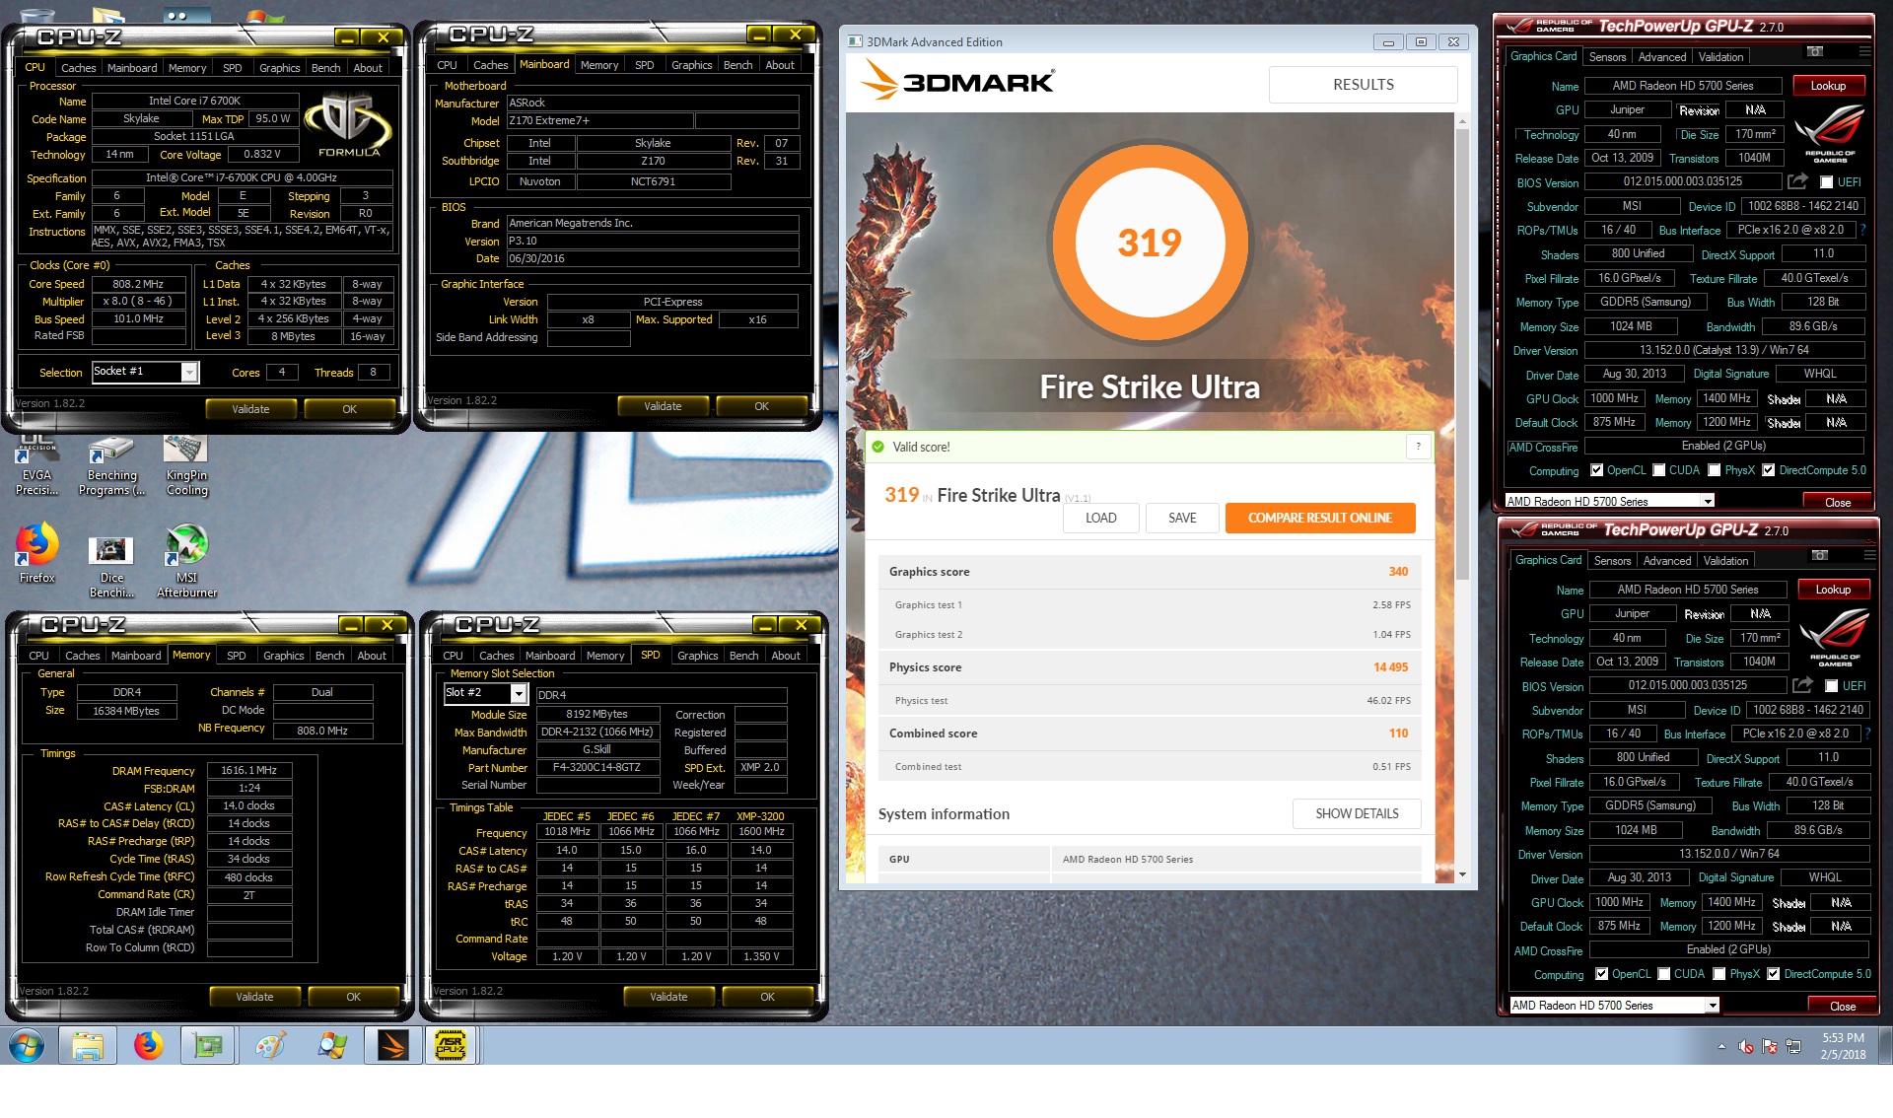Open Windows Explorer from the taskbar
The image size is (1893, 1118).
87,1045
